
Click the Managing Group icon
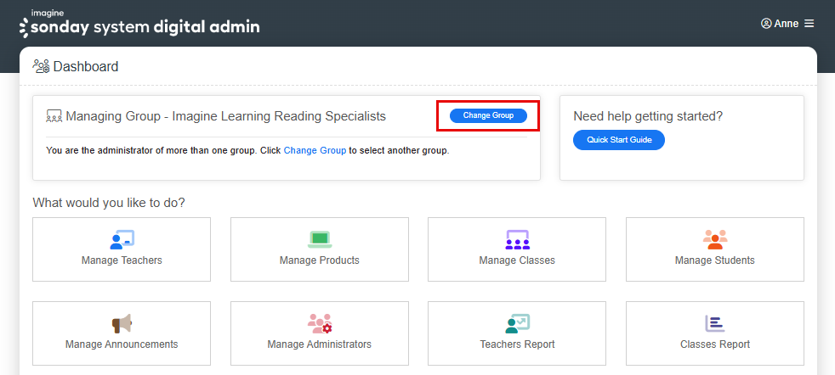point(54,116)
